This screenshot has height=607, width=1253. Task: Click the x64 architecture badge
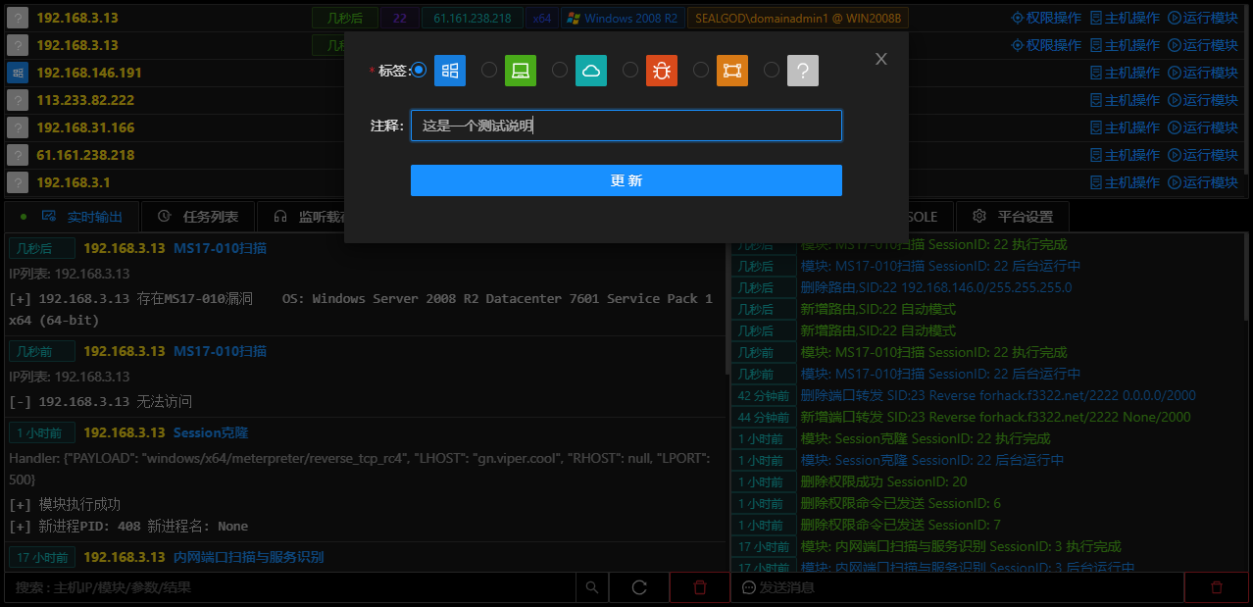coord(541,18)
